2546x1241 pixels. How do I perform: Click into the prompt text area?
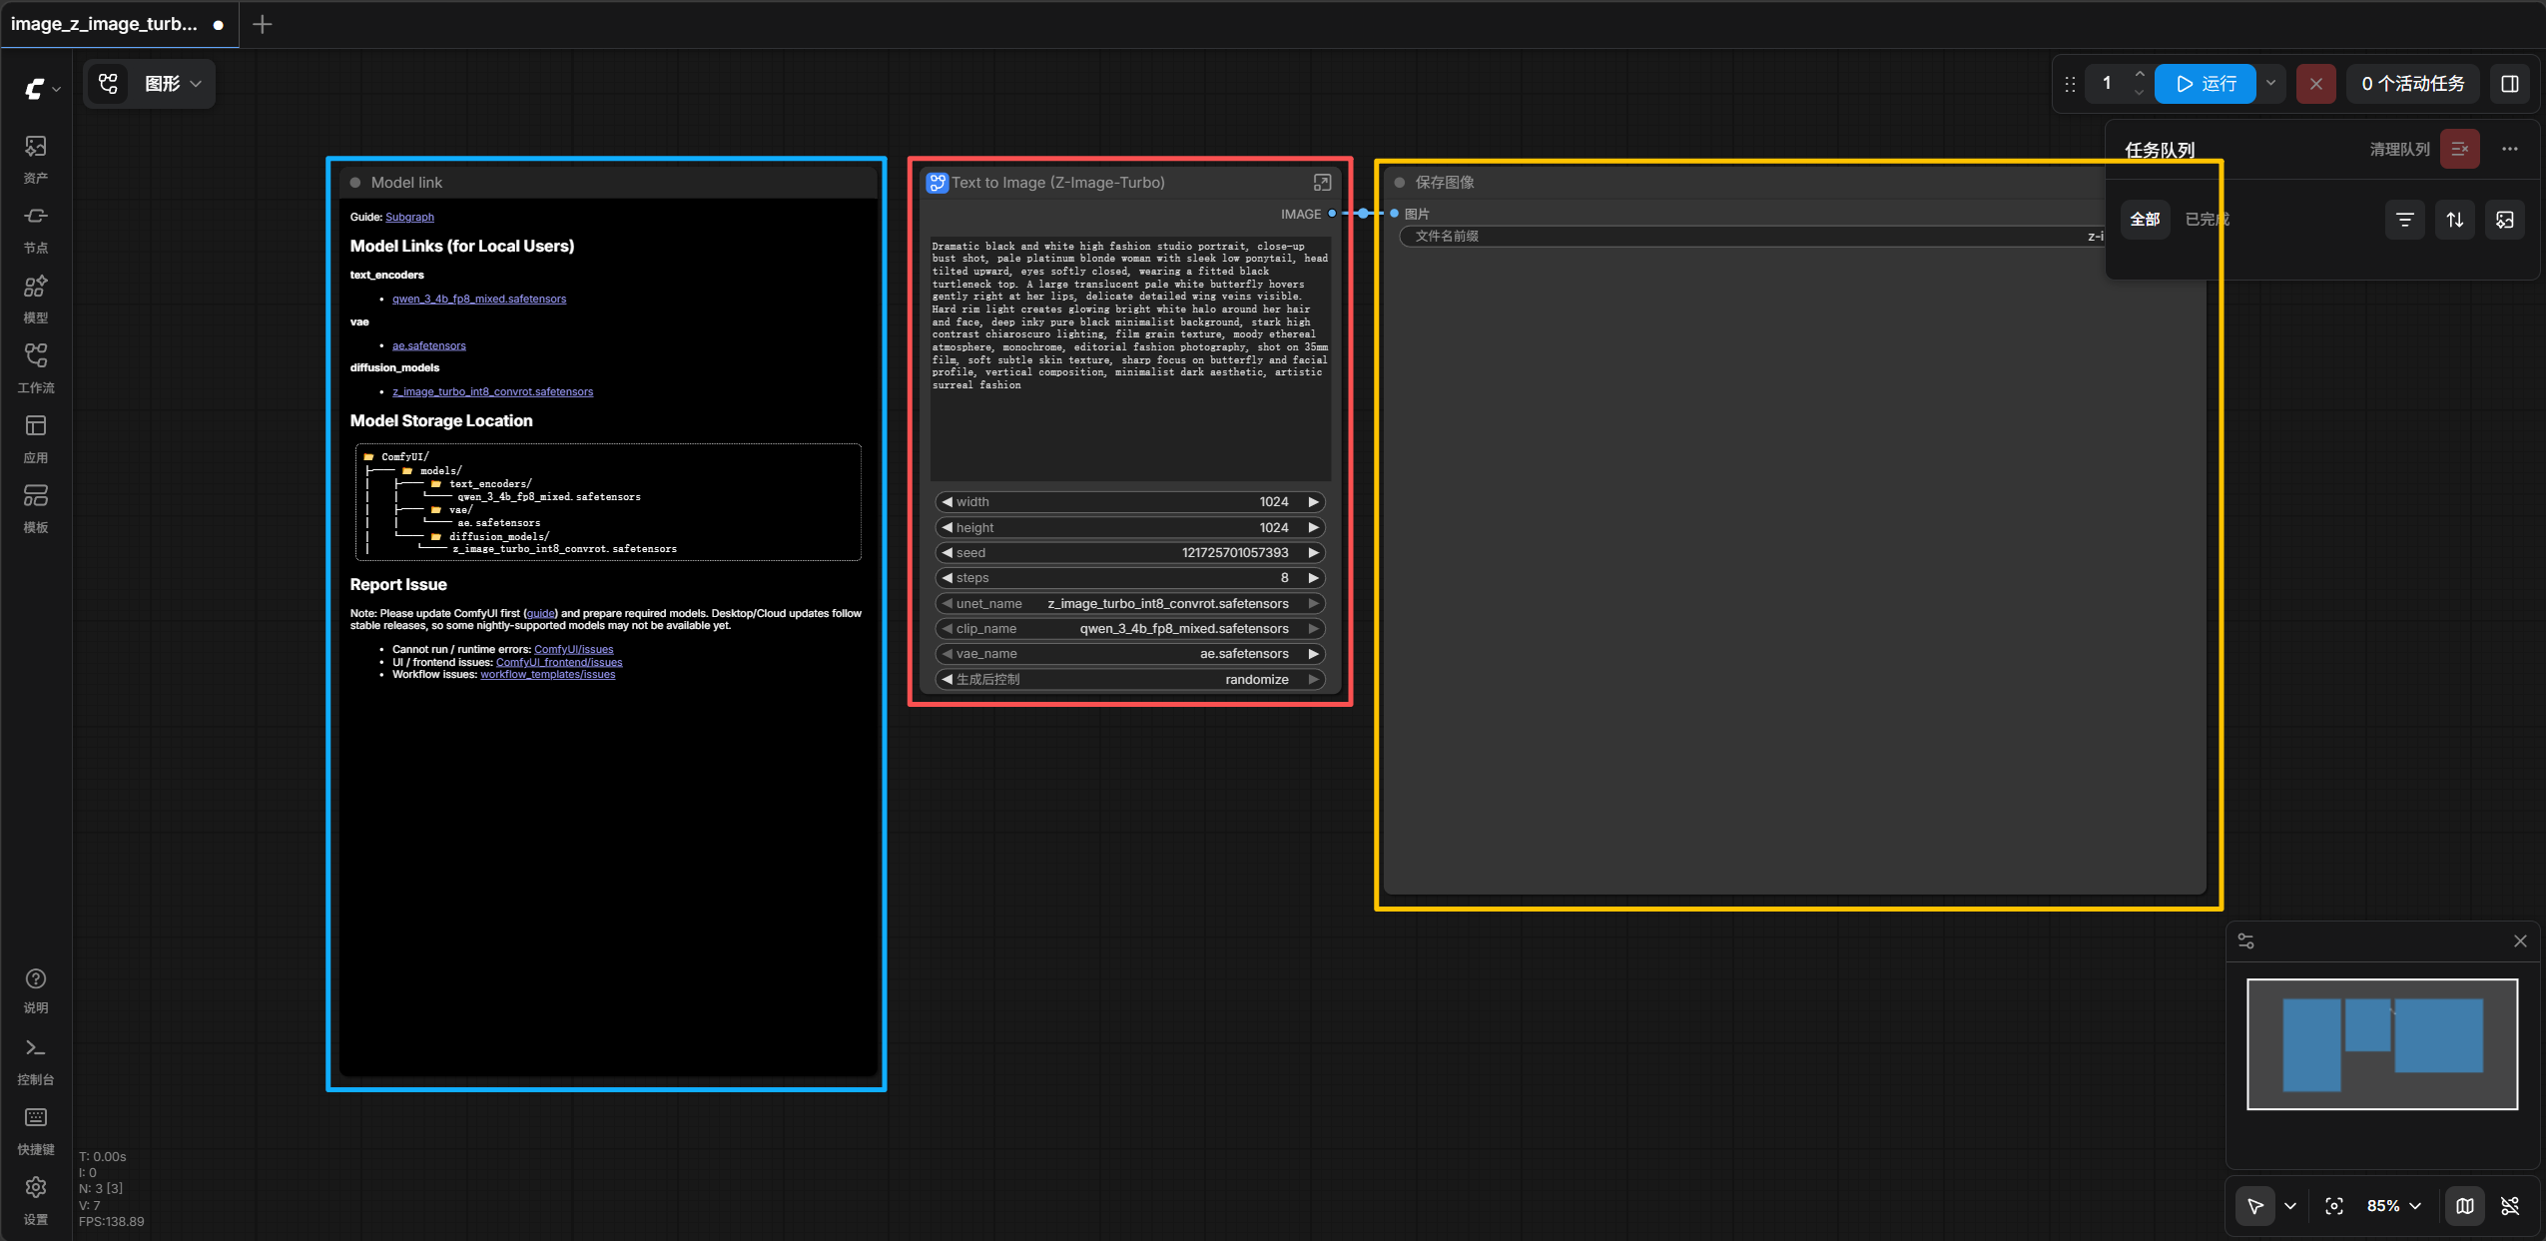coord(1130,357)
